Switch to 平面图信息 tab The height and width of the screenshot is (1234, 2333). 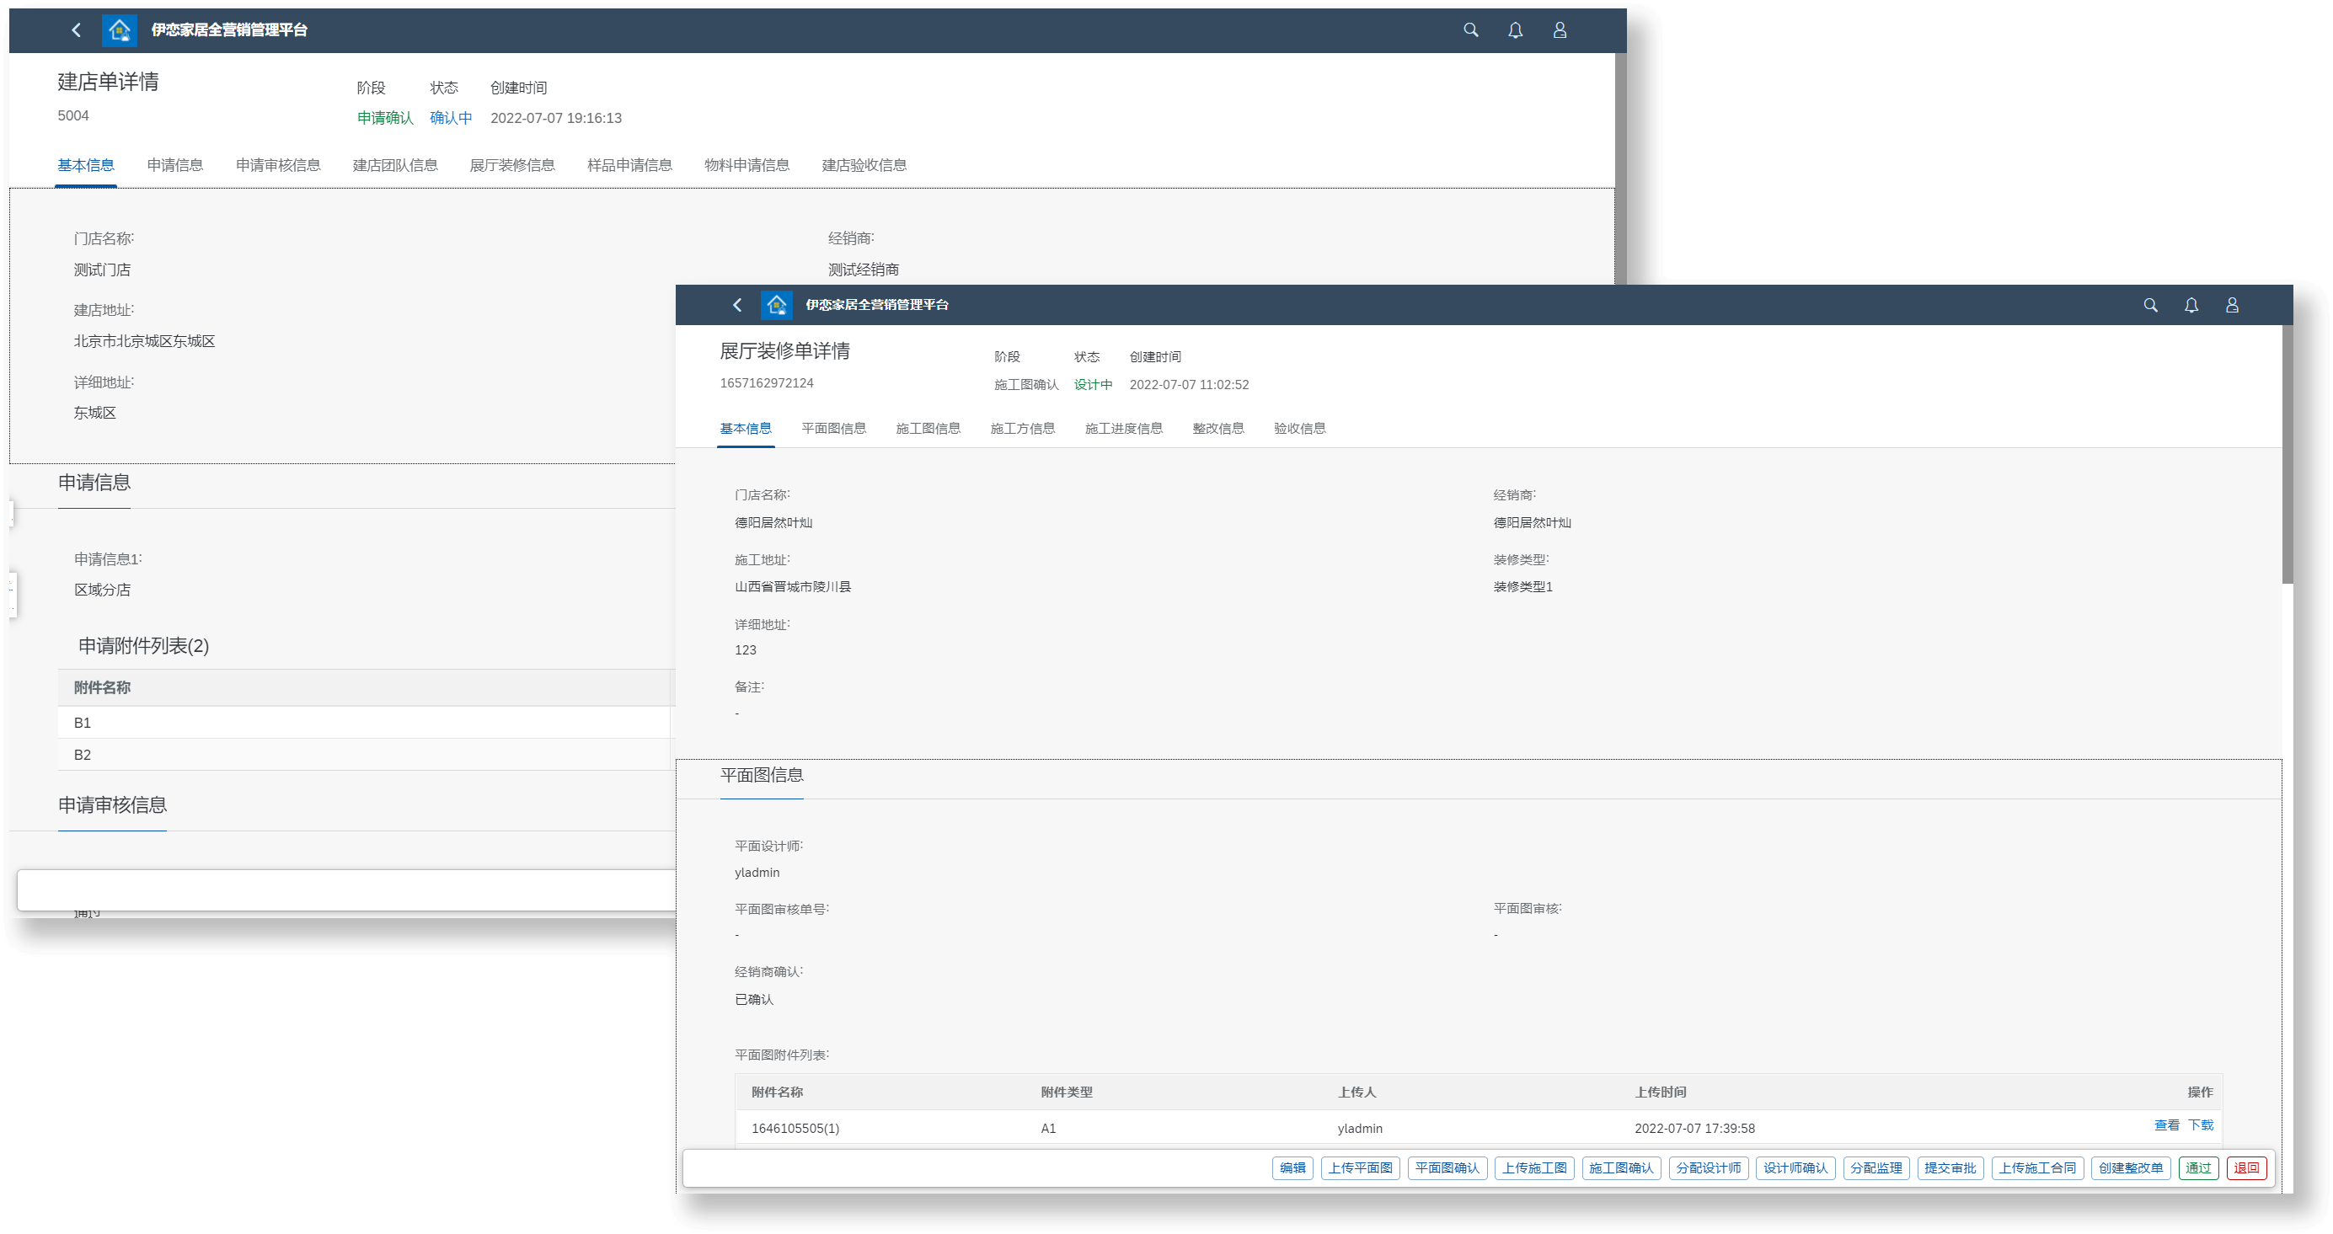(x=833, y=428)
